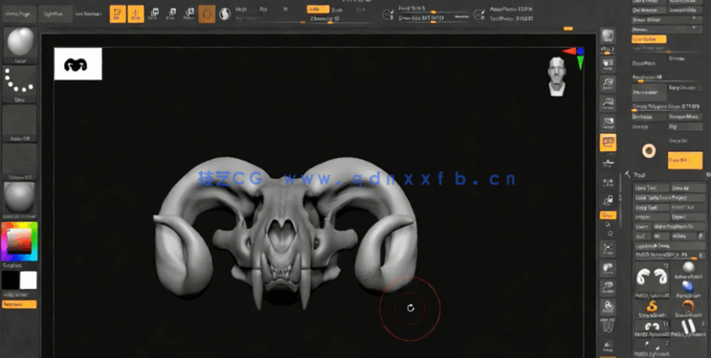The image size is (711, 358).
Task: Click the head-shaped CamView navigation icon
Action: [556, 77]
